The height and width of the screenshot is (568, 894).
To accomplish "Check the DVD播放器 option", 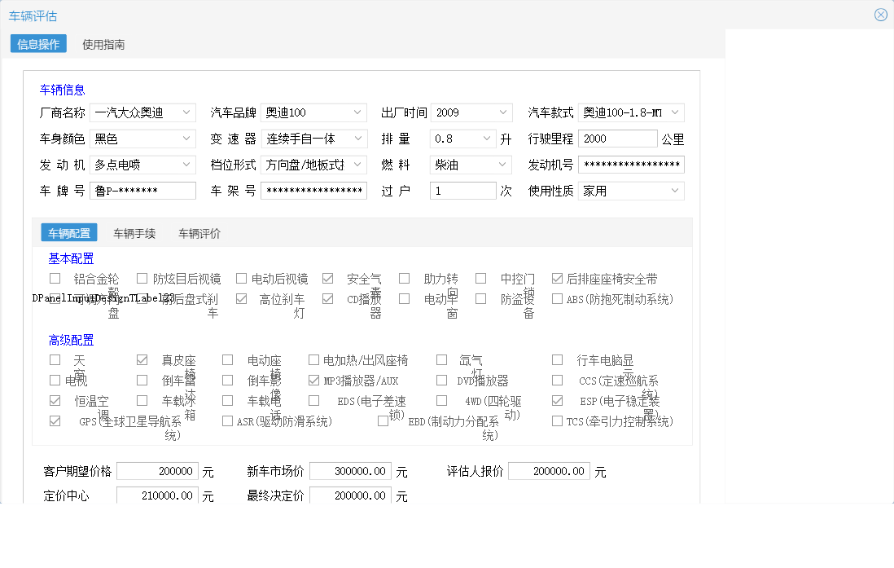I will 440,380.
